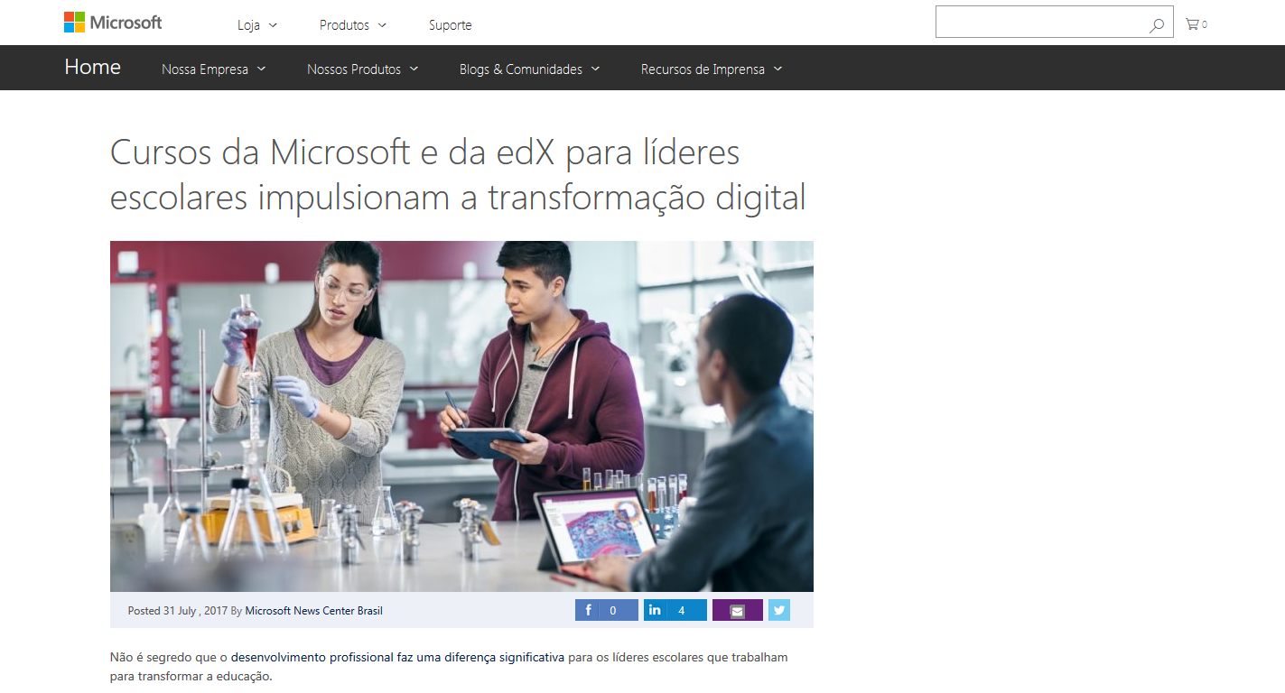
Task: Click the laboratory students article image
Action: [461, 416]
